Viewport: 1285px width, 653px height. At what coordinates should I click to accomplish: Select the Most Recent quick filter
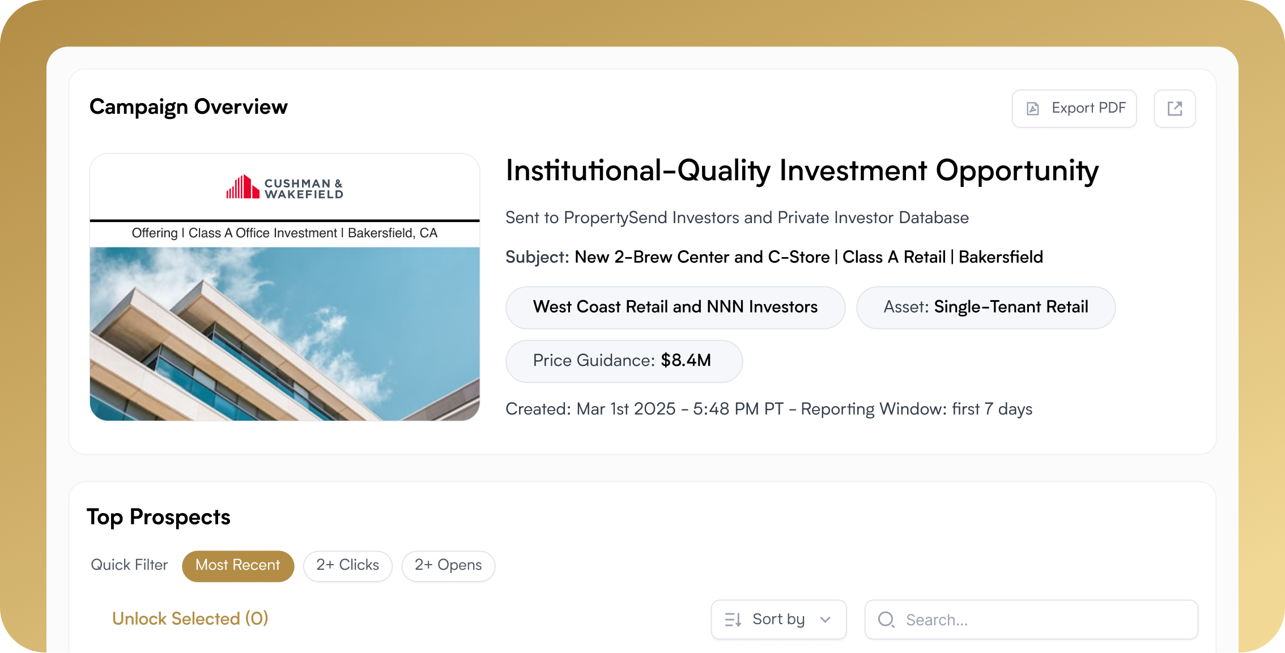(238, 565)
